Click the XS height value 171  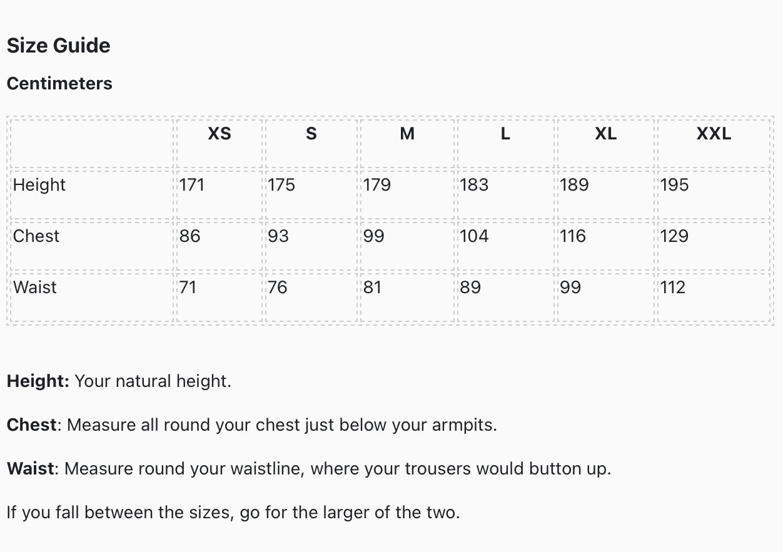coord(192,185)
